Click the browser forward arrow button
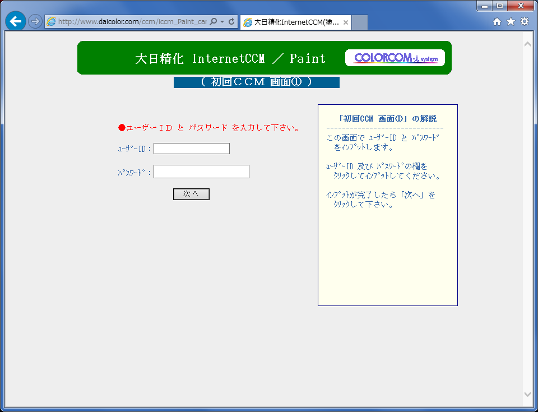This screenshot has height=412, width=538. point(35,22)
